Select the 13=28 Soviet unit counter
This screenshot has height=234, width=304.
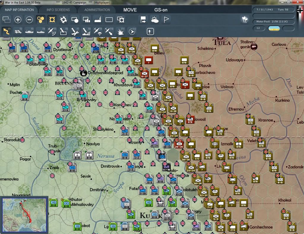(168, 98)
